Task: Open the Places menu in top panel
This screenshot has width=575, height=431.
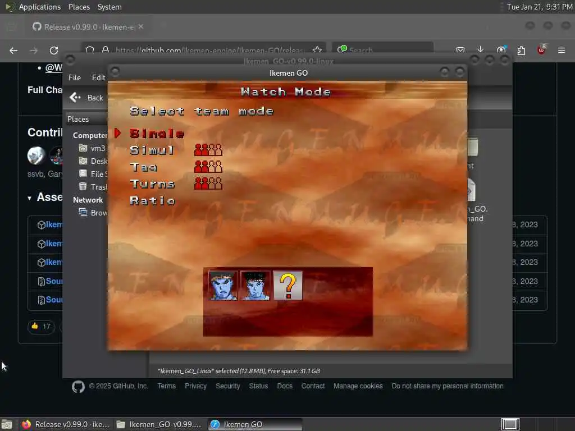Action: 79,7
